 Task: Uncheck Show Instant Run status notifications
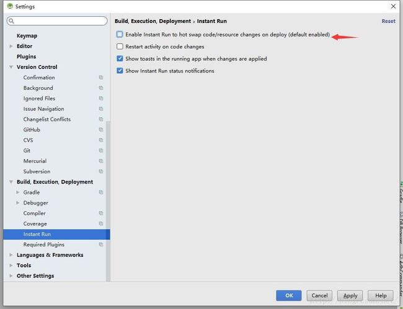[120, 71]
